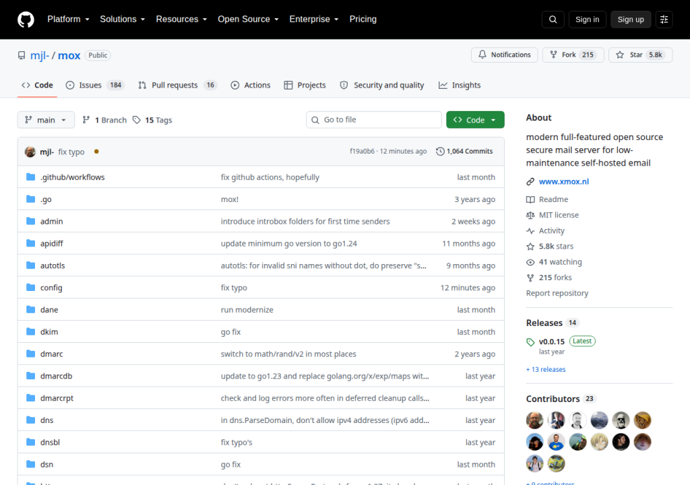Open the mox repository name link

pos(69,55)
